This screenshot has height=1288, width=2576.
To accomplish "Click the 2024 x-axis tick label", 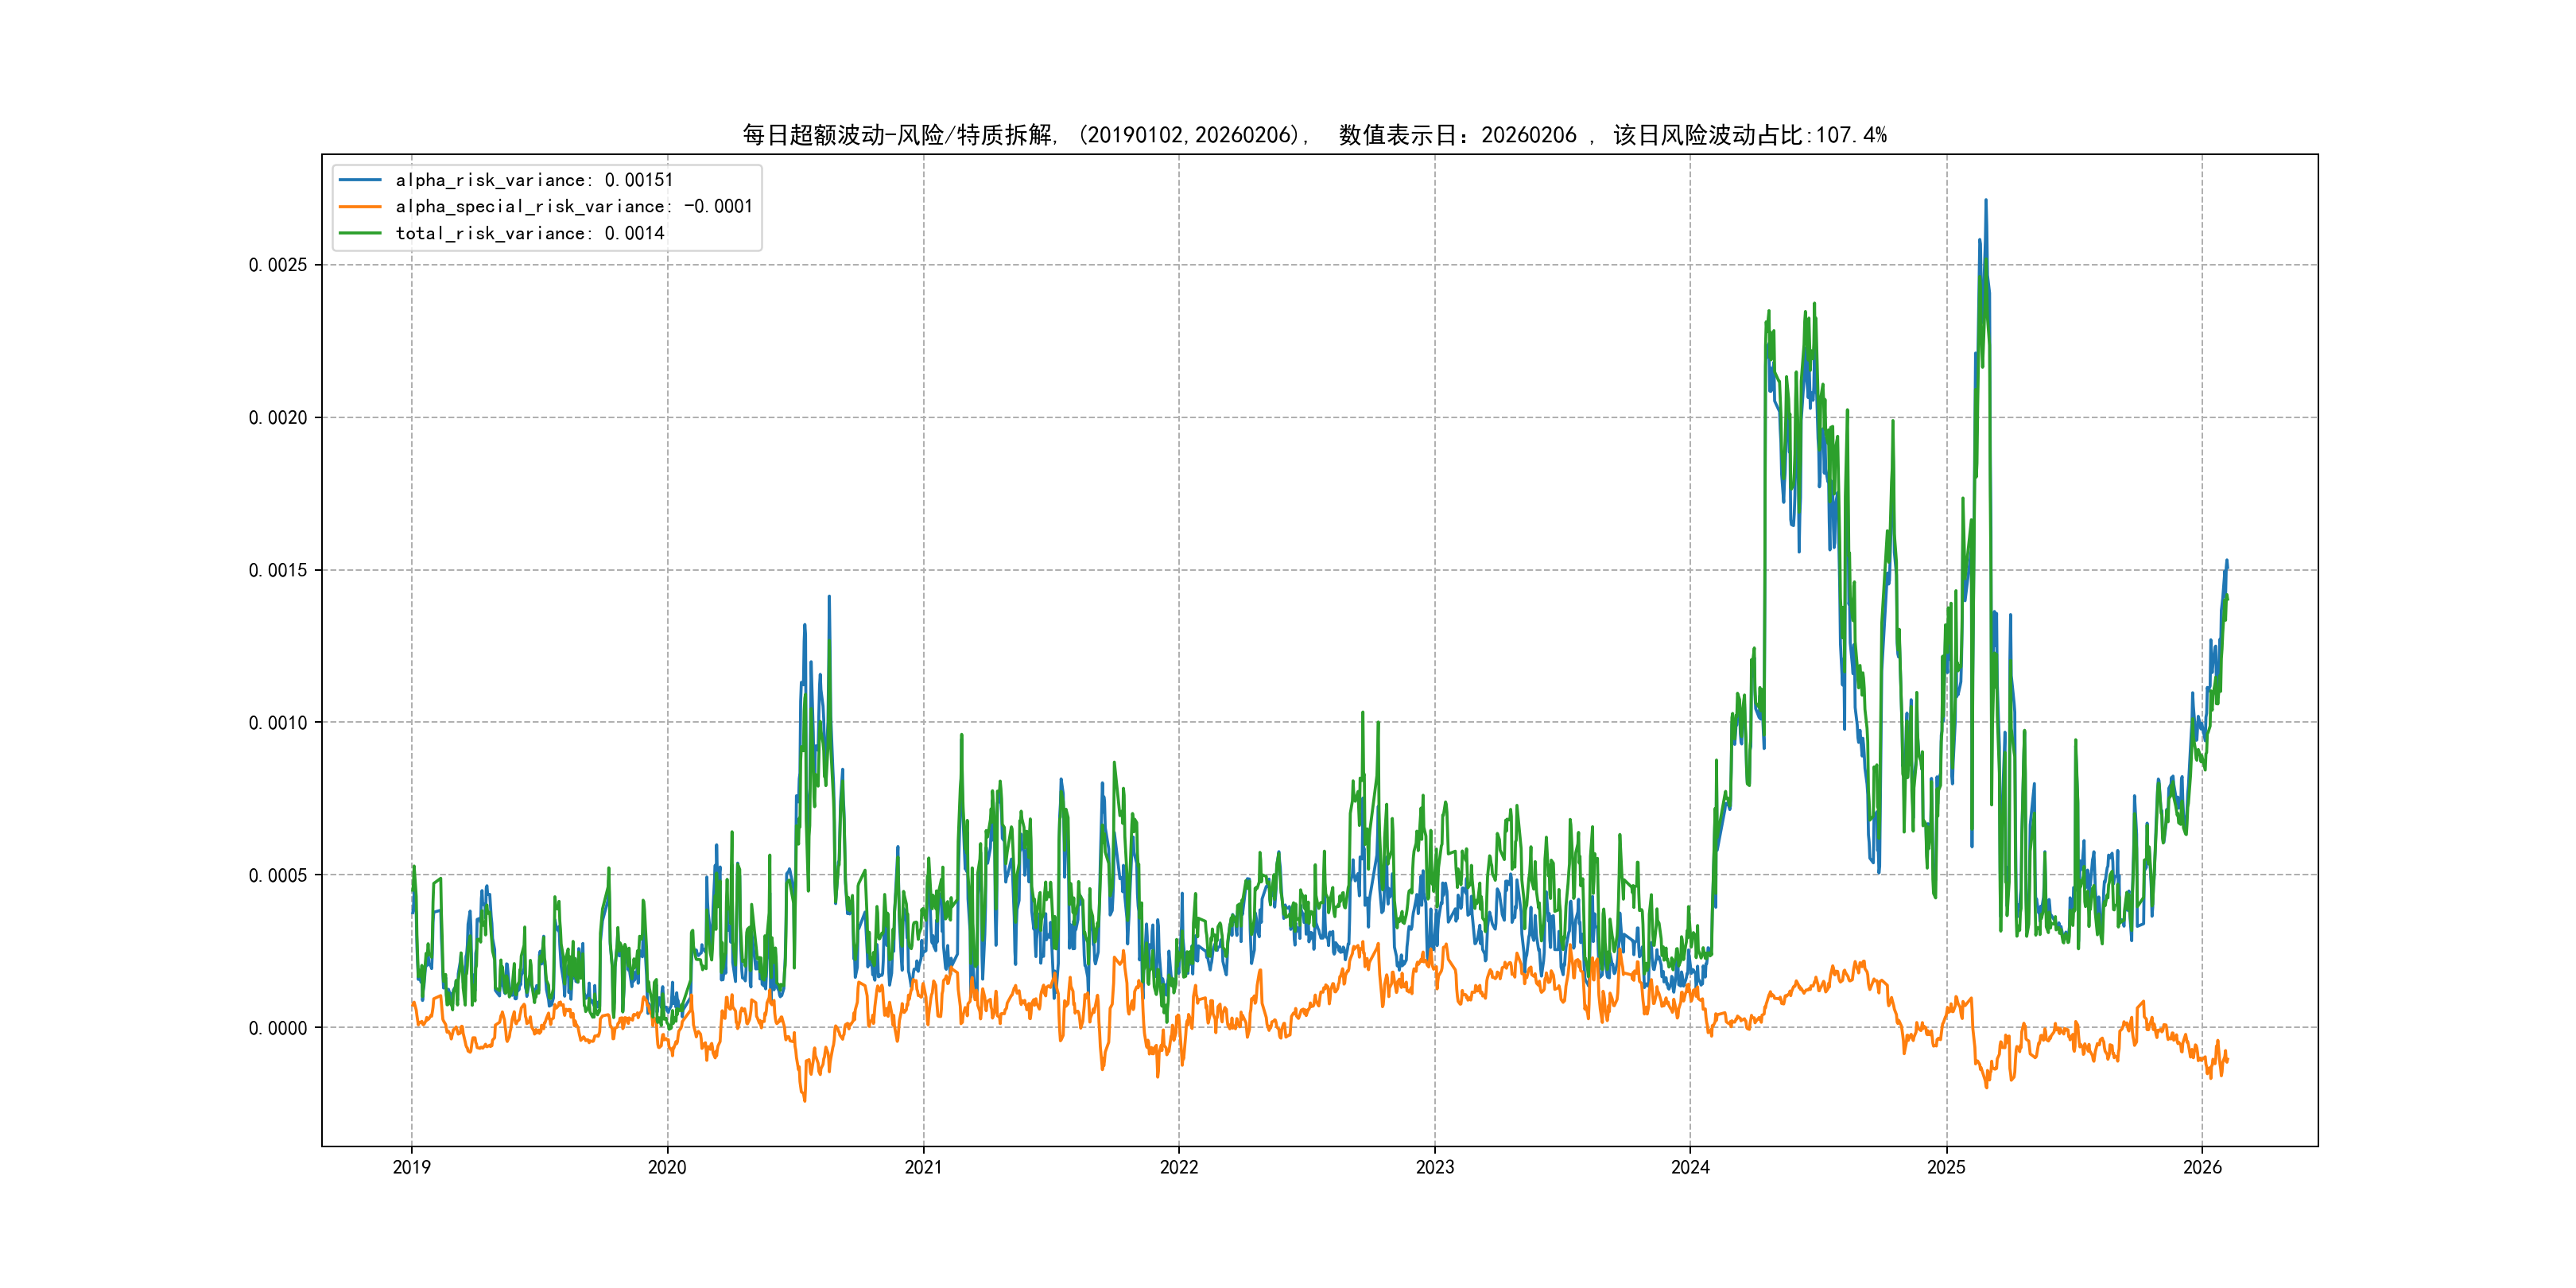I will point(1690,1167).
